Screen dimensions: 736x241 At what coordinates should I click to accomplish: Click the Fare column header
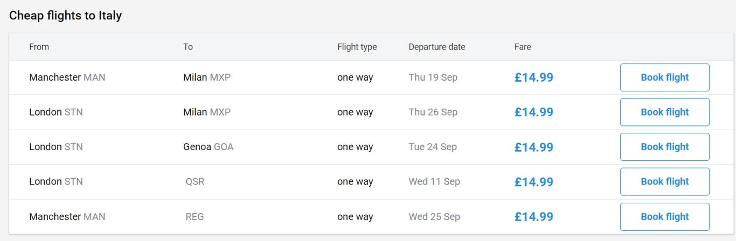coord(523,47)
